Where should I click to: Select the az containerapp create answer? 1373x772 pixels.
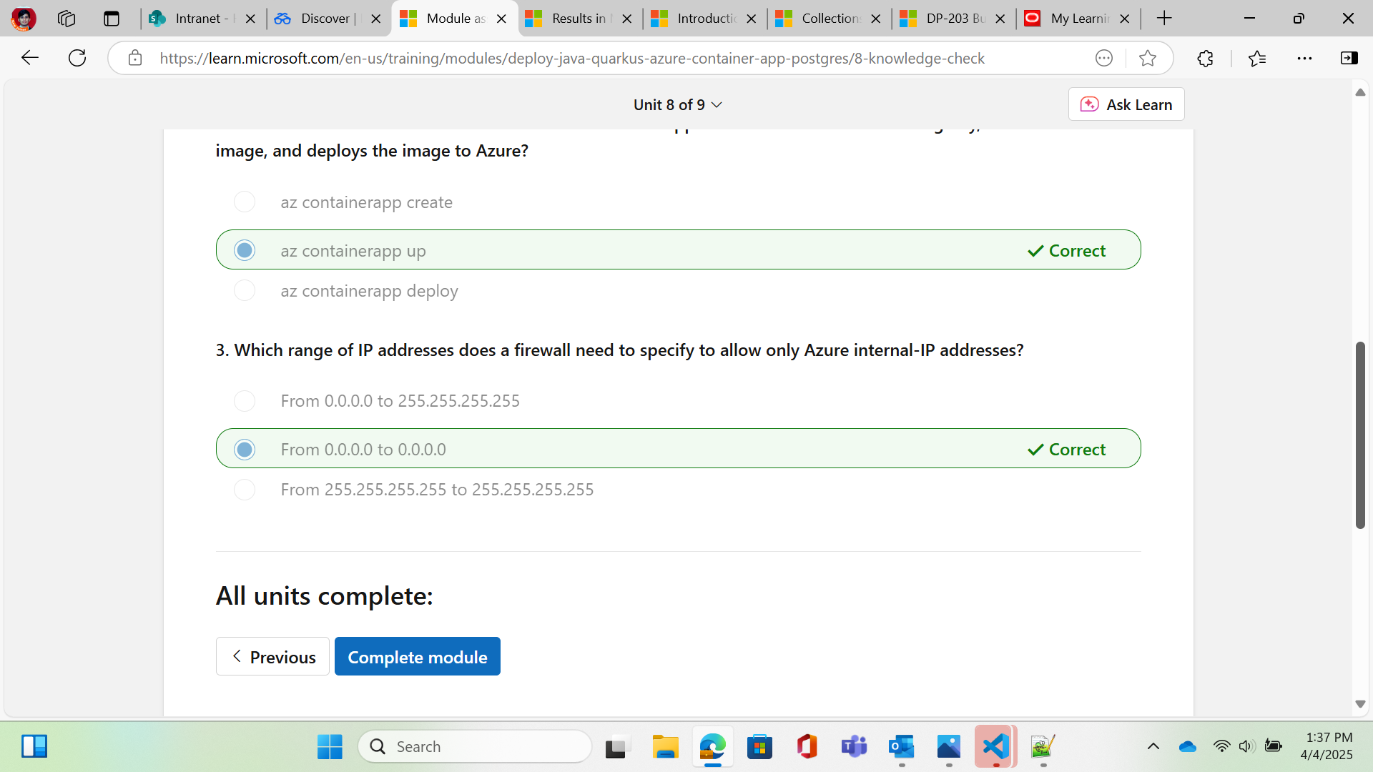[x=244, y=202]
